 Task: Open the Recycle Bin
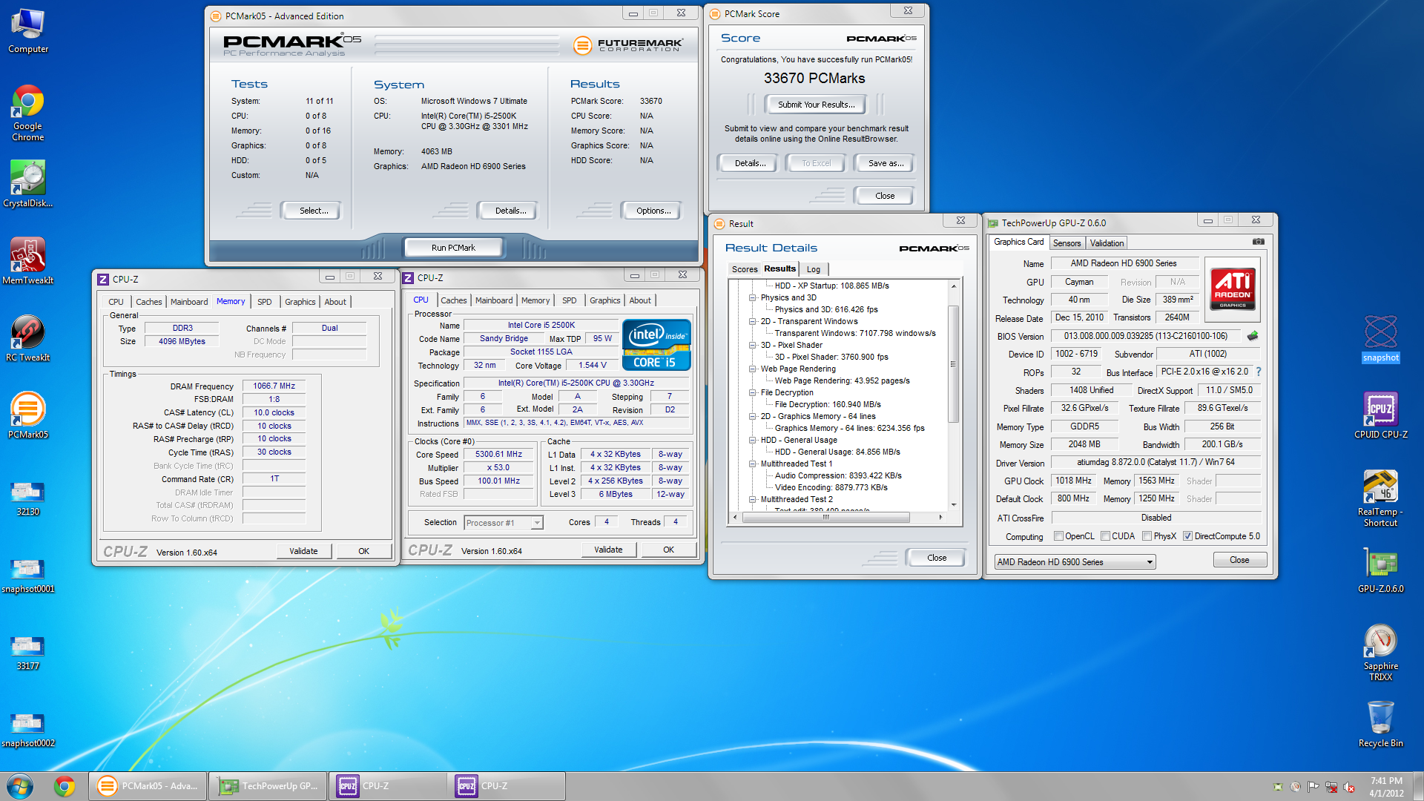coord(1380,724)
